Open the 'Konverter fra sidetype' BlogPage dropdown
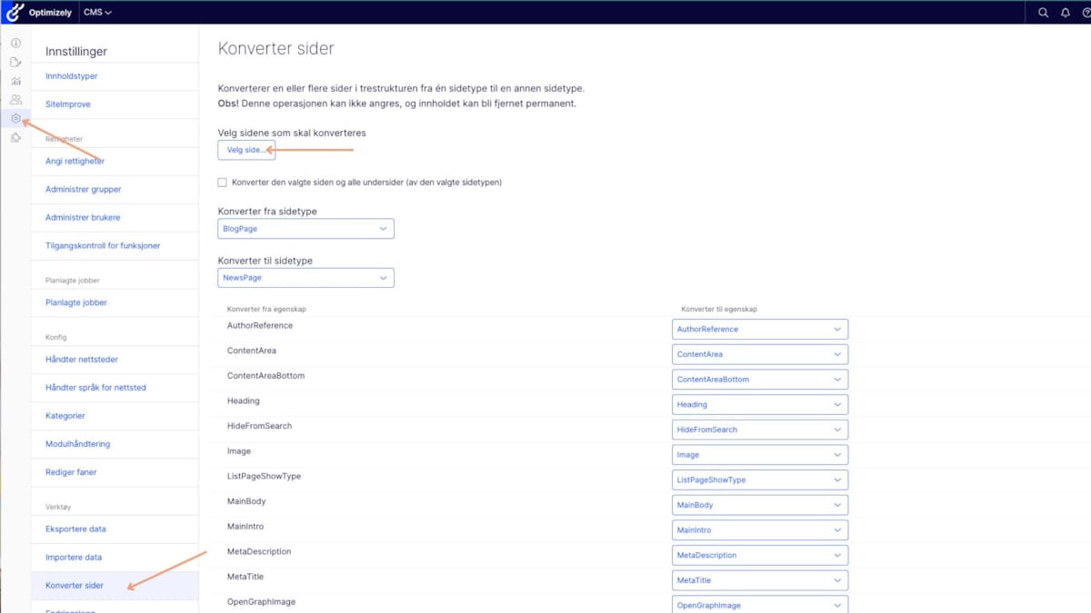The image size is (1091, 613). coord(305,229)
